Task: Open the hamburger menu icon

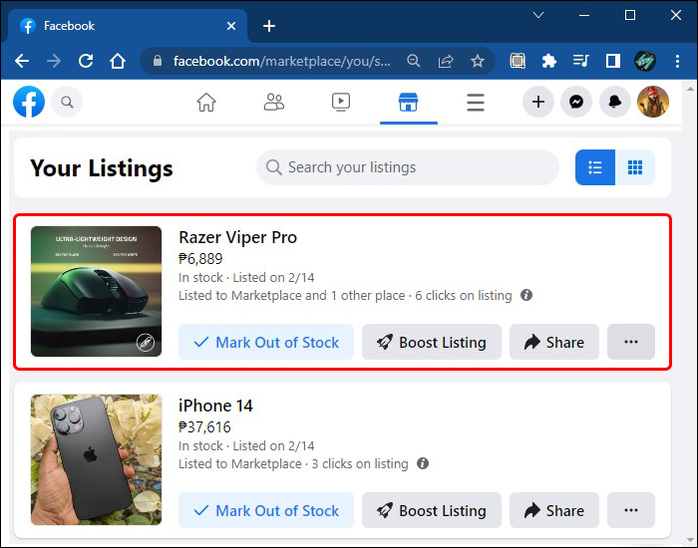Action: [x=476, y=103]
